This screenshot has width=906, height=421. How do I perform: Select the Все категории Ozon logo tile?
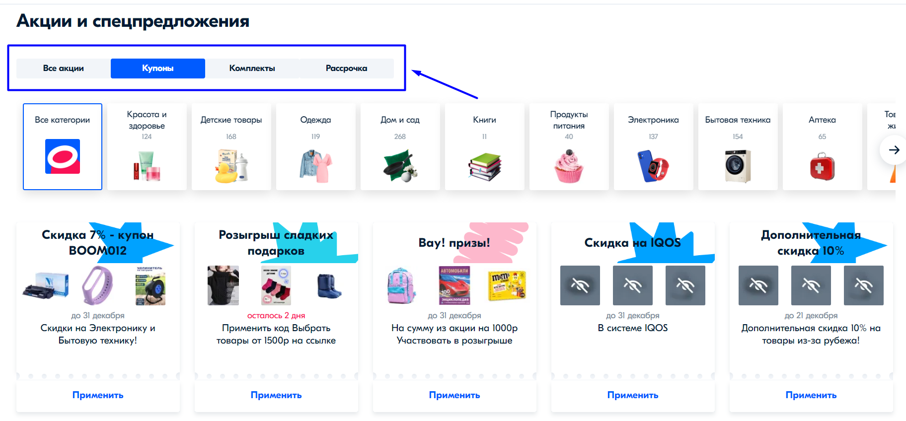tap(63, 146)
